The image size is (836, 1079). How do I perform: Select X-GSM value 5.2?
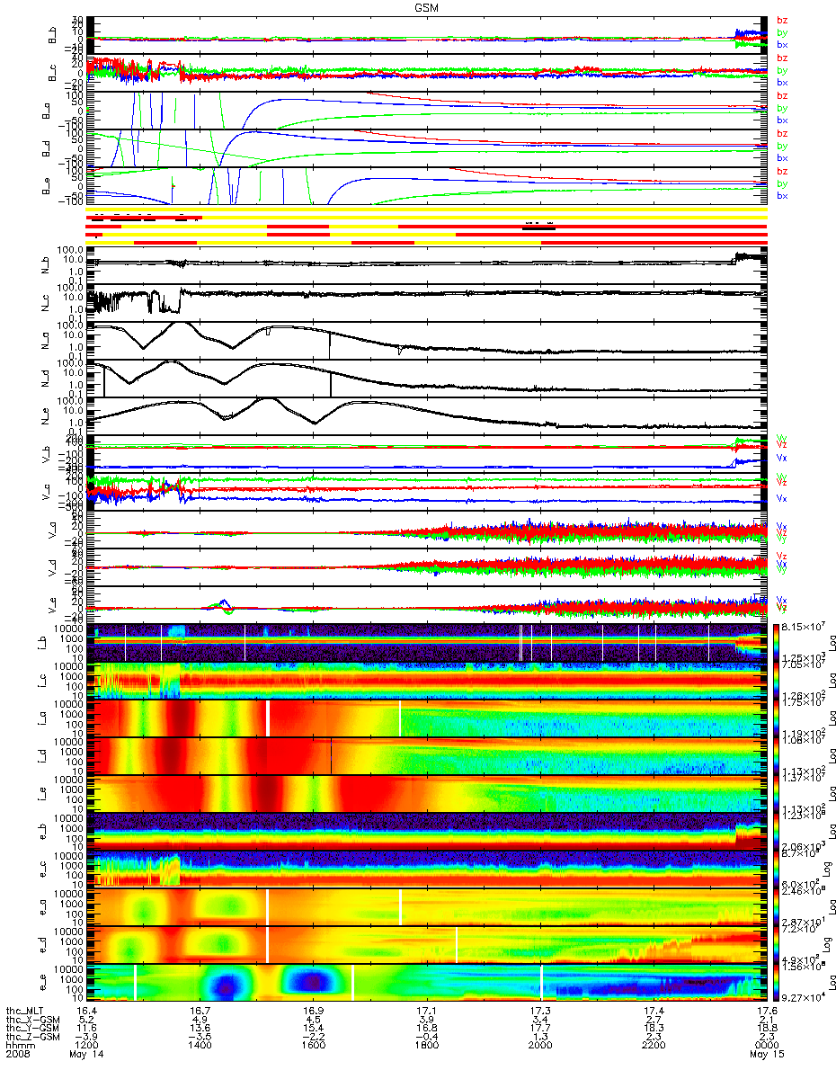tap(84, 1020)
